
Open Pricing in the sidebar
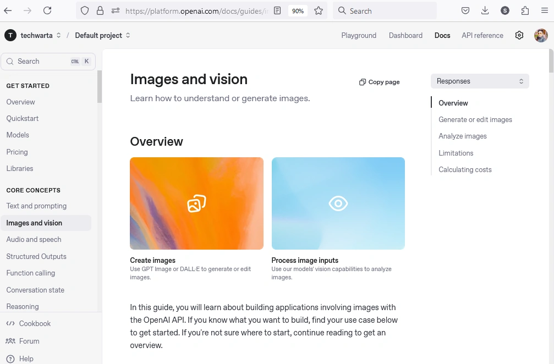click(x=17, y=152)
